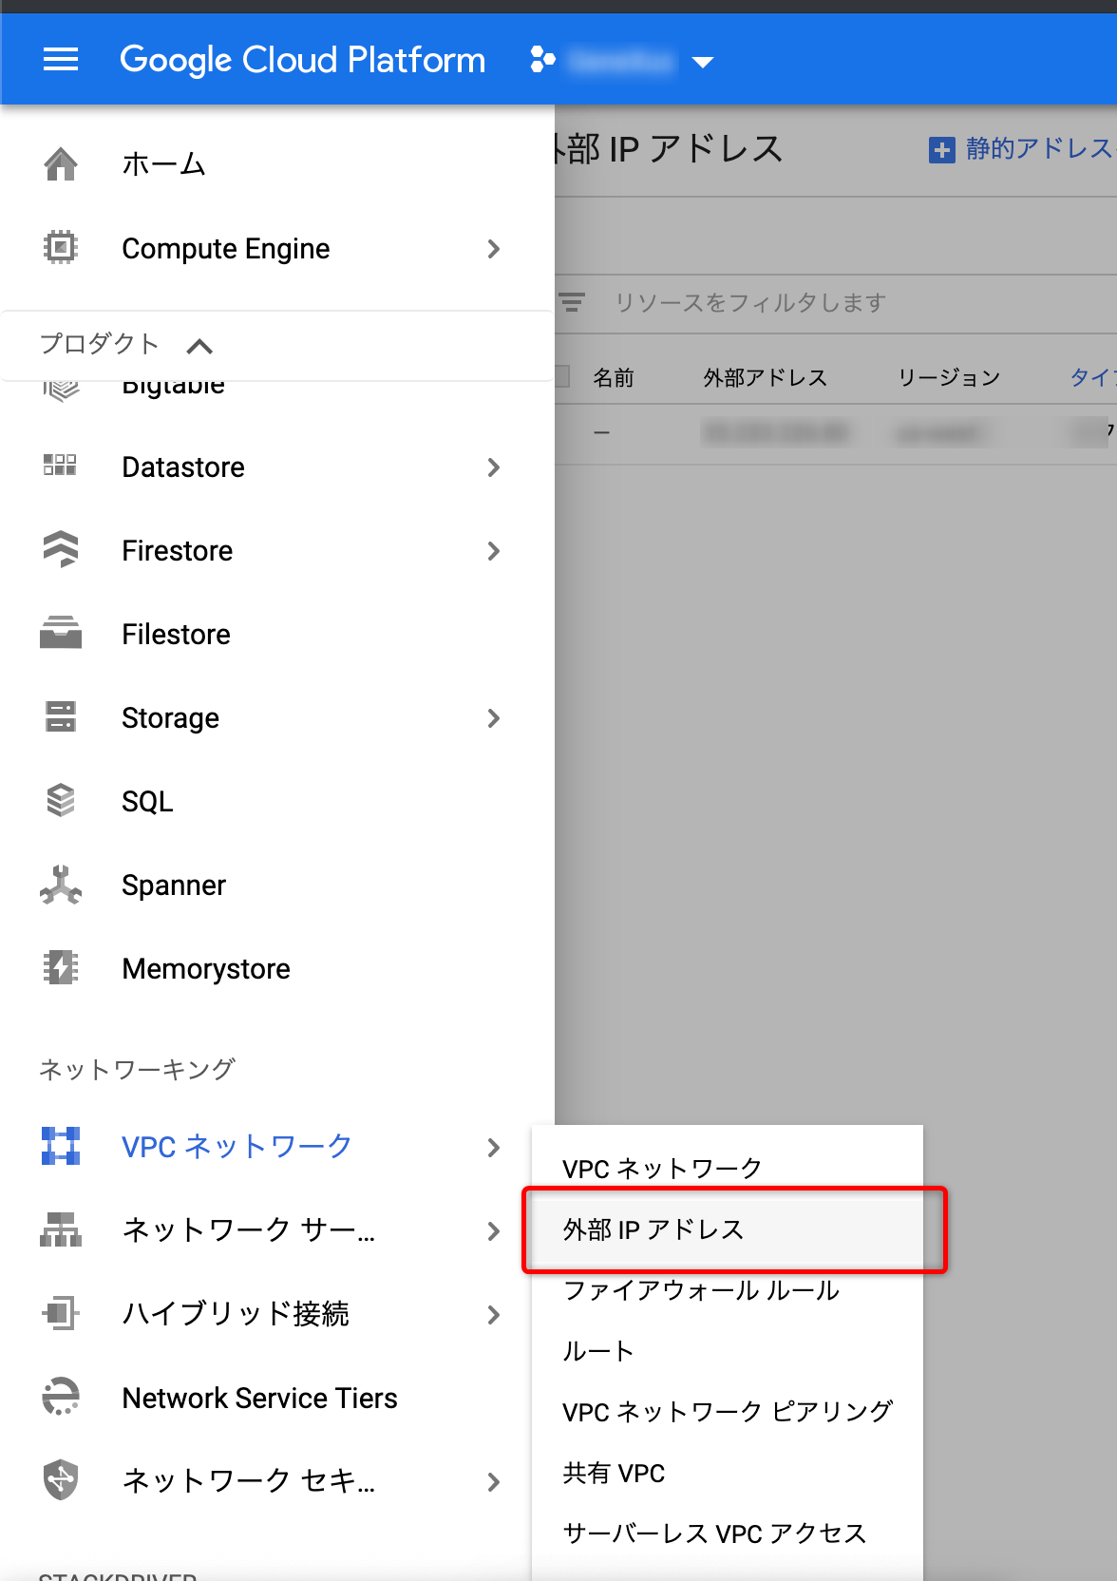Select 共有 VPC in the submenu
Image resolution: width=1117 pixels, height=1581 pixels.
pos(728,1473)
